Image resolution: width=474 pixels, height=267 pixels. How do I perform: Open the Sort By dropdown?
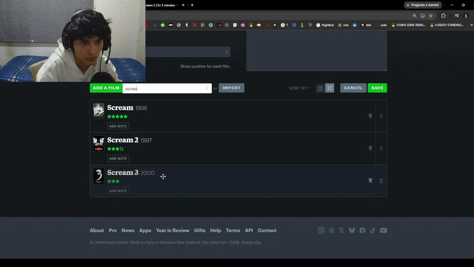[300, 88]
